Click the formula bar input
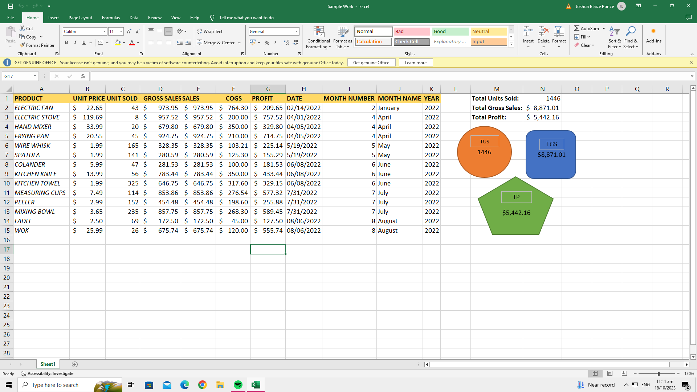Viewport: 697px width, 392px height. (x=390, y=76)
